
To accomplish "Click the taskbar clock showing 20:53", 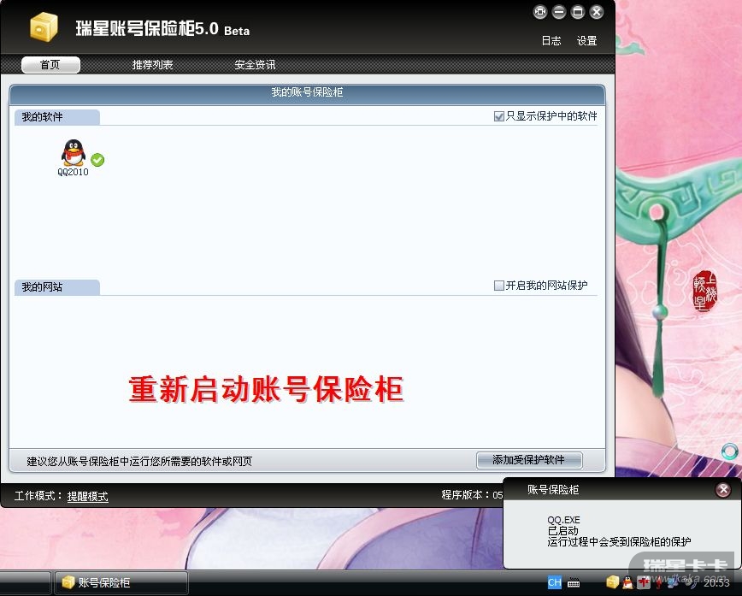I will pos(716,582).
